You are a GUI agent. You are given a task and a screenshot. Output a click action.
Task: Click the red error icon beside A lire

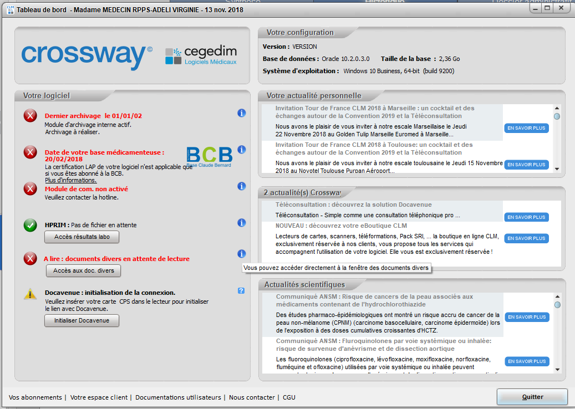[x=30, y=258]
